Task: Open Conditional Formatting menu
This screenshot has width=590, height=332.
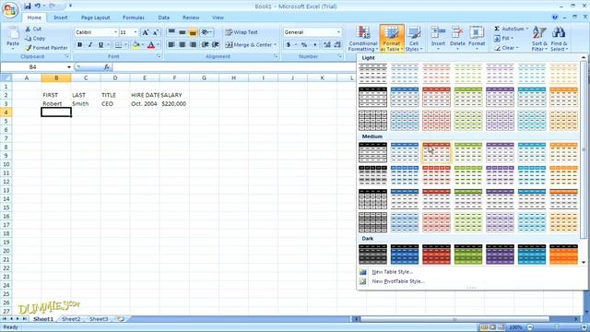Action: [x=362, y=39]
